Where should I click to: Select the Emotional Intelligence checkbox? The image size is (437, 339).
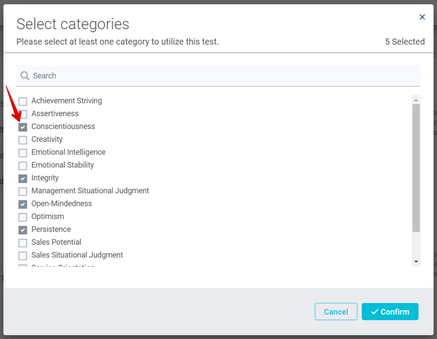tap(23, 153)
